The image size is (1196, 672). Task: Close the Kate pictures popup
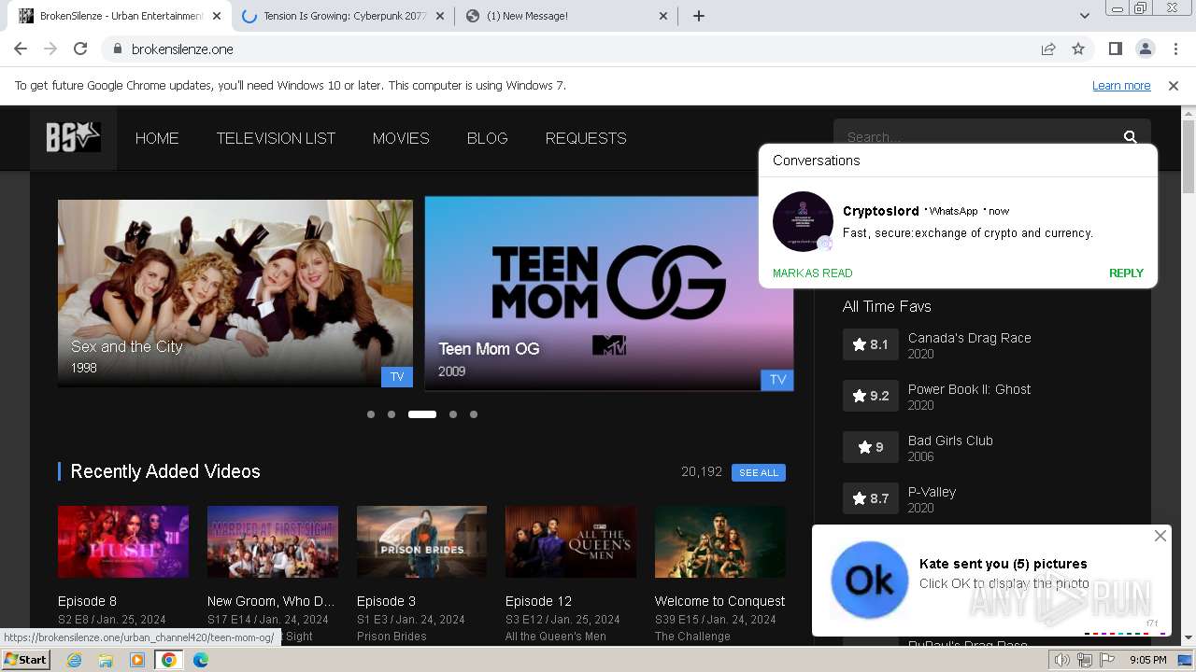point(1160,536)
